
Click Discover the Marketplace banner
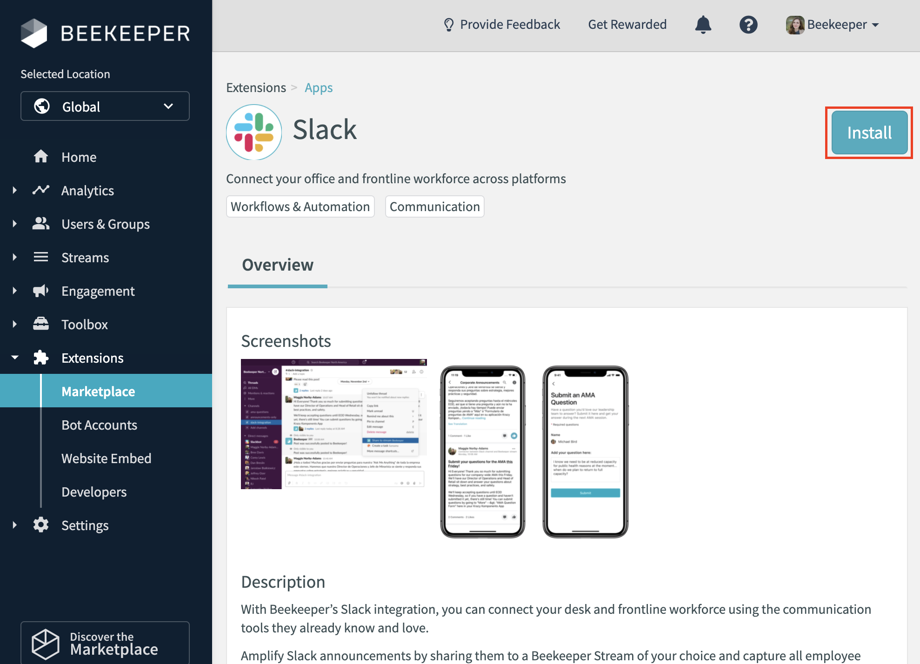click(x=105, y=643)
